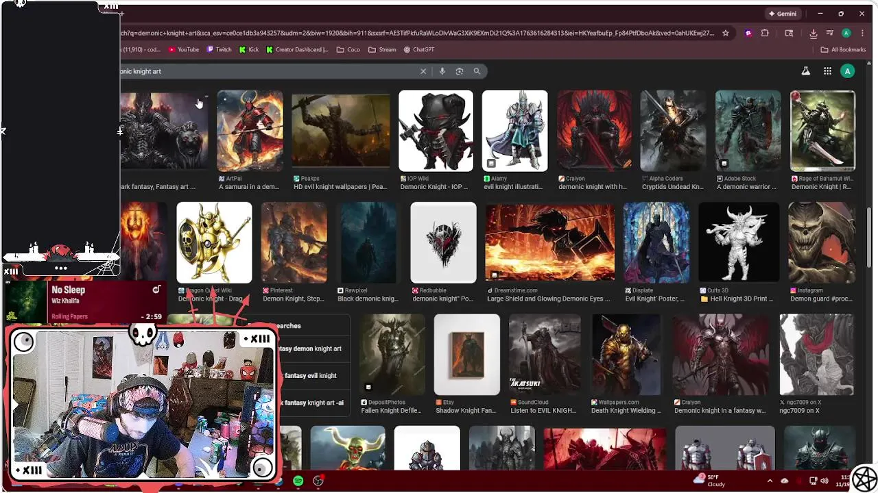The height and width of the screenshot is (493, 878).
Task: Open the Wallpapers.com Death Knight image
Action: click(626, 355)
